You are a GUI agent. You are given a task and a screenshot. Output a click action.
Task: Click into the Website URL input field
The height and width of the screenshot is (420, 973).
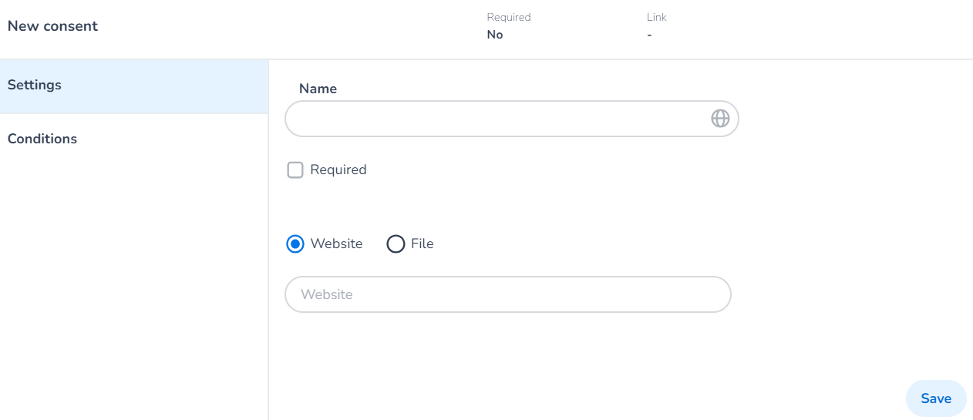507,294
